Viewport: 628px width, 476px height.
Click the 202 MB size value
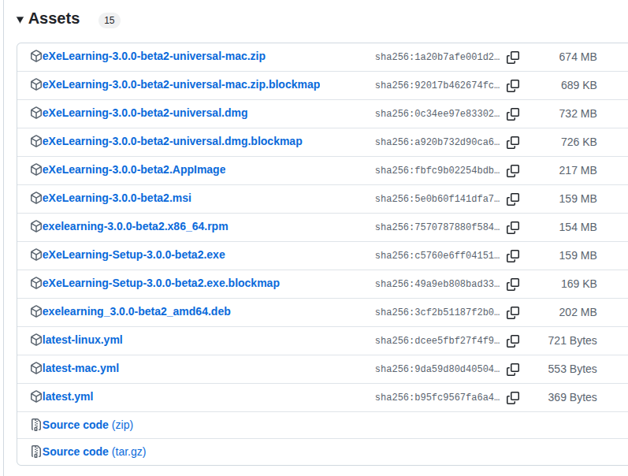pos(578,312)
